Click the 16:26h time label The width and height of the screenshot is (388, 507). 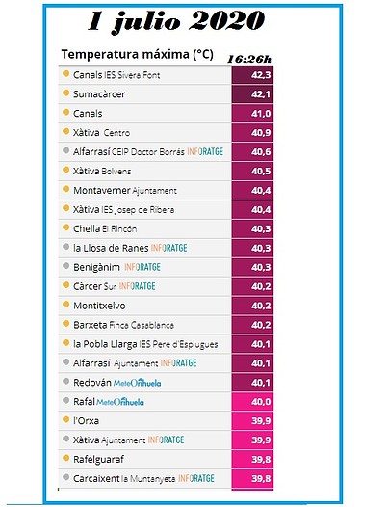click(x=249, y=59)
